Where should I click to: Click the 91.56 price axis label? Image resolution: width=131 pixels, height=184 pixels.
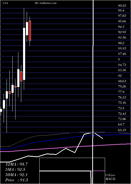point(122,38)
